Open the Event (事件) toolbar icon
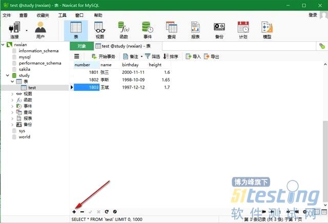 click(148, 30)
